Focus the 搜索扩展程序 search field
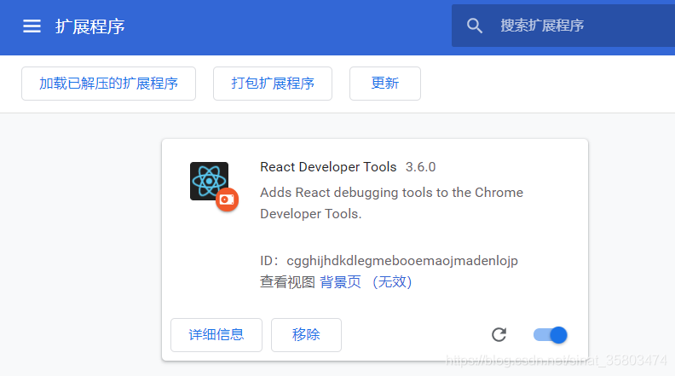The width and height of the screenshot is (675, 376). tap(563, 26)
